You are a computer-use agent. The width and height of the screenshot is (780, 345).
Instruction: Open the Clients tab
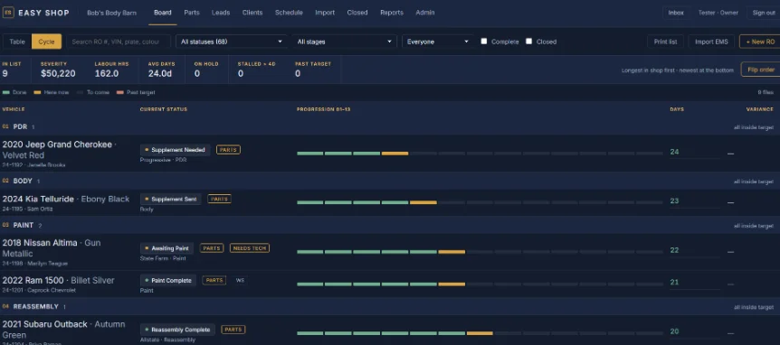pyautogui.click(x=252, y=13)
